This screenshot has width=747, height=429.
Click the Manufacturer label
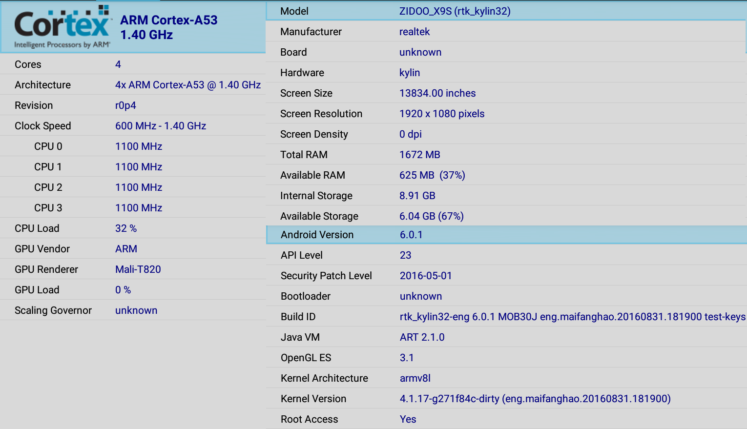(x=311, y=32)
